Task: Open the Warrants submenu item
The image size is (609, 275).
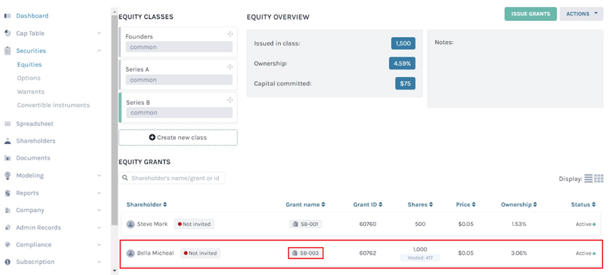Action: 30,92
